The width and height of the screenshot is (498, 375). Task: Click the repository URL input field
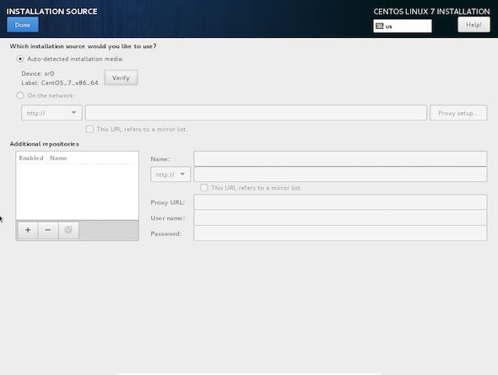coord(340,174)
